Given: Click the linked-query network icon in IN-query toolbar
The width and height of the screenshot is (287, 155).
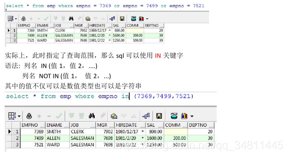Looking at the screenshot, I should [146, 116].
